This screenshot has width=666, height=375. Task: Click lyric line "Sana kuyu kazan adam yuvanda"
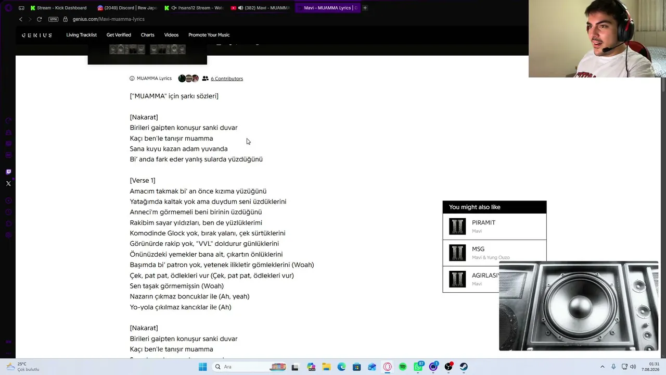[178, 149]
